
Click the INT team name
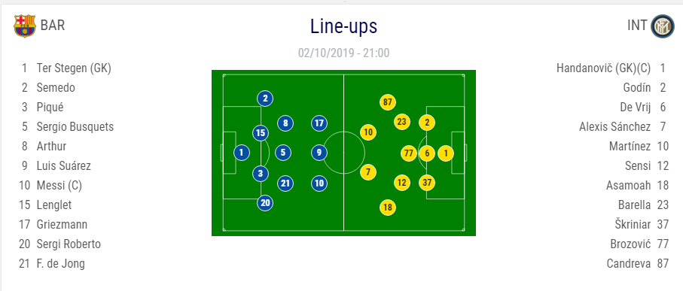coord(637,26)
